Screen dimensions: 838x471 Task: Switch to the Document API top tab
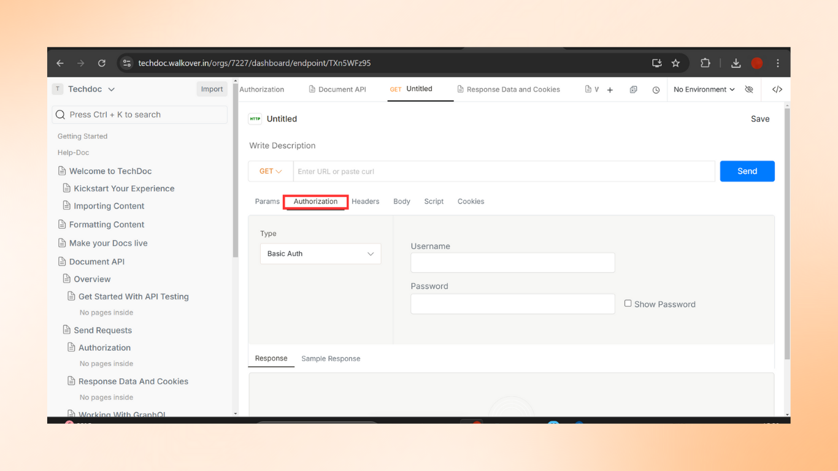point(337,90)
